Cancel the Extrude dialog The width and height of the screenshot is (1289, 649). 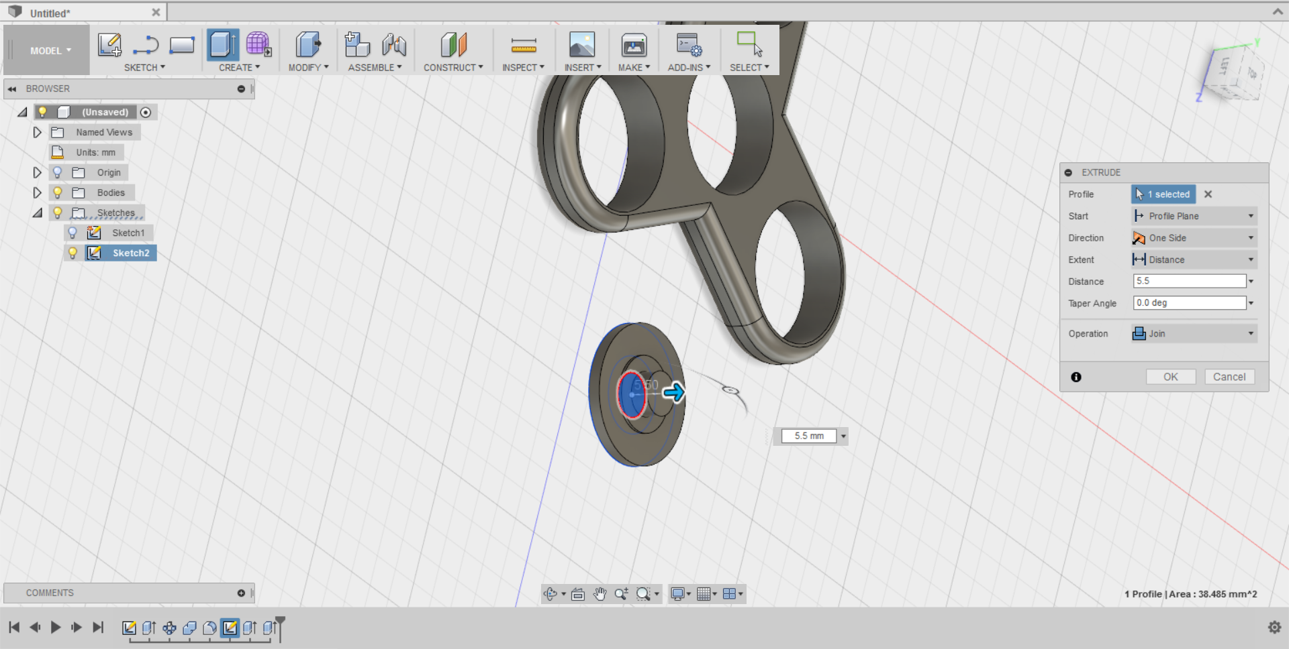click(x=1229, y=377)
